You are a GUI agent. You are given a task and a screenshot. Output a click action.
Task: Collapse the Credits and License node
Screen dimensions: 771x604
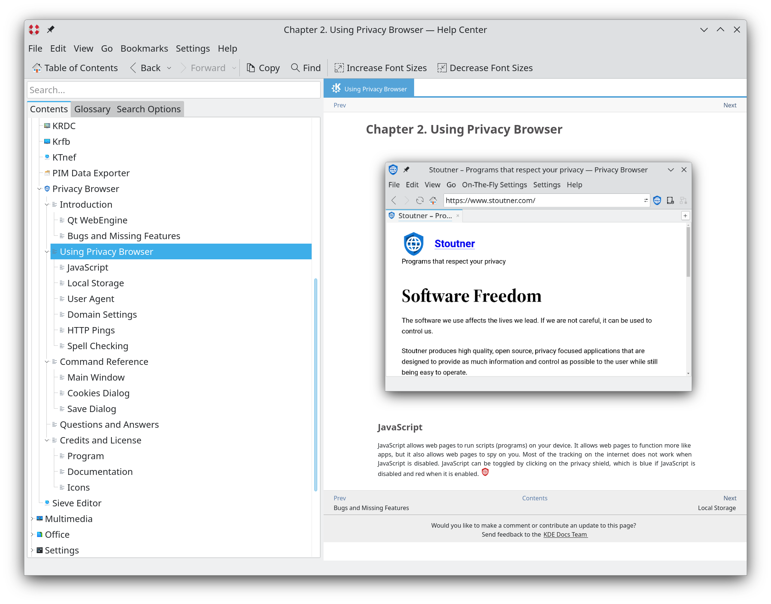47,440
